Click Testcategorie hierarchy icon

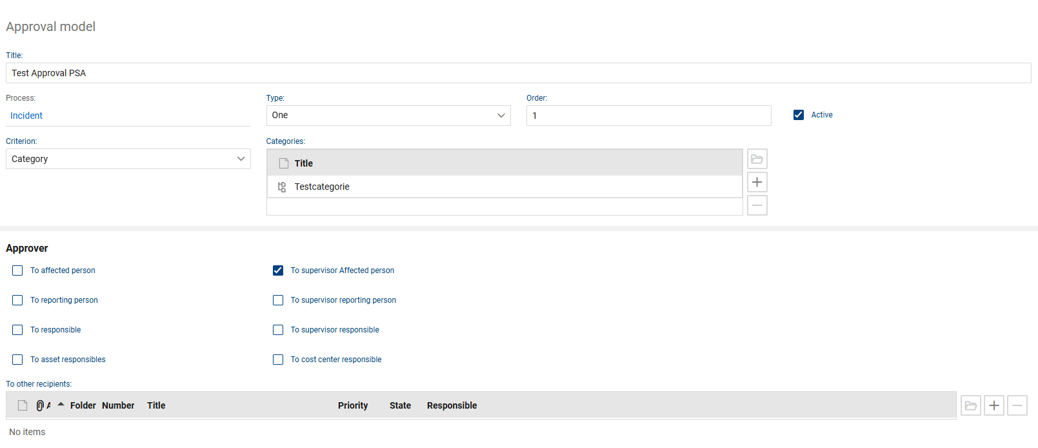[282, 187]
